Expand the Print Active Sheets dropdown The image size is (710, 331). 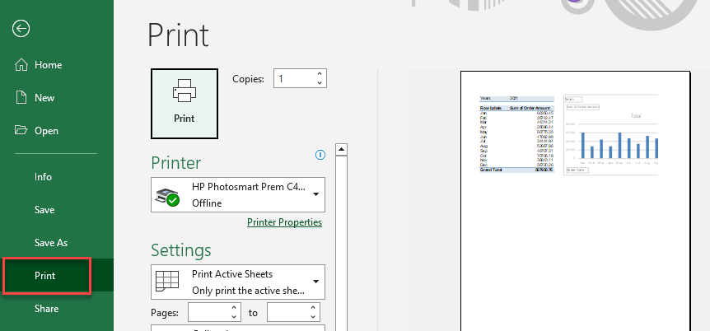[315, 282]
